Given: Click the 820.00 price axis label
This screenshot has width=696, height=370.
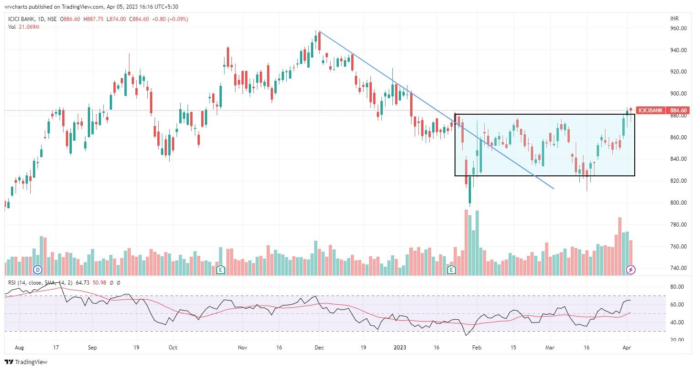Looking at the screenshot, I should pos(678,181).
